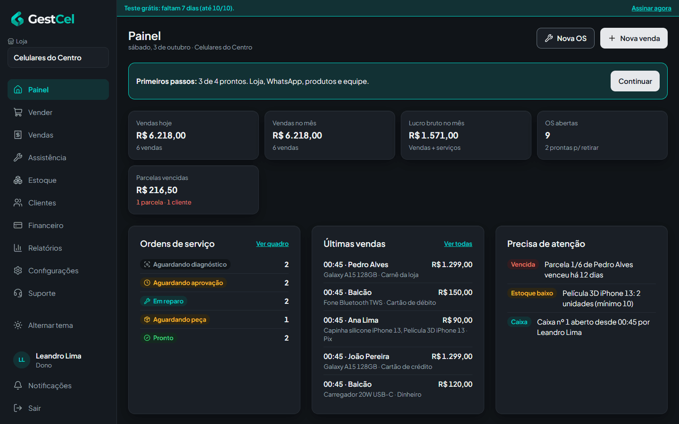Screen dimensions: 679x424
Task: Open the Caixa nº 1 aberto alert text
Action: 594,327
